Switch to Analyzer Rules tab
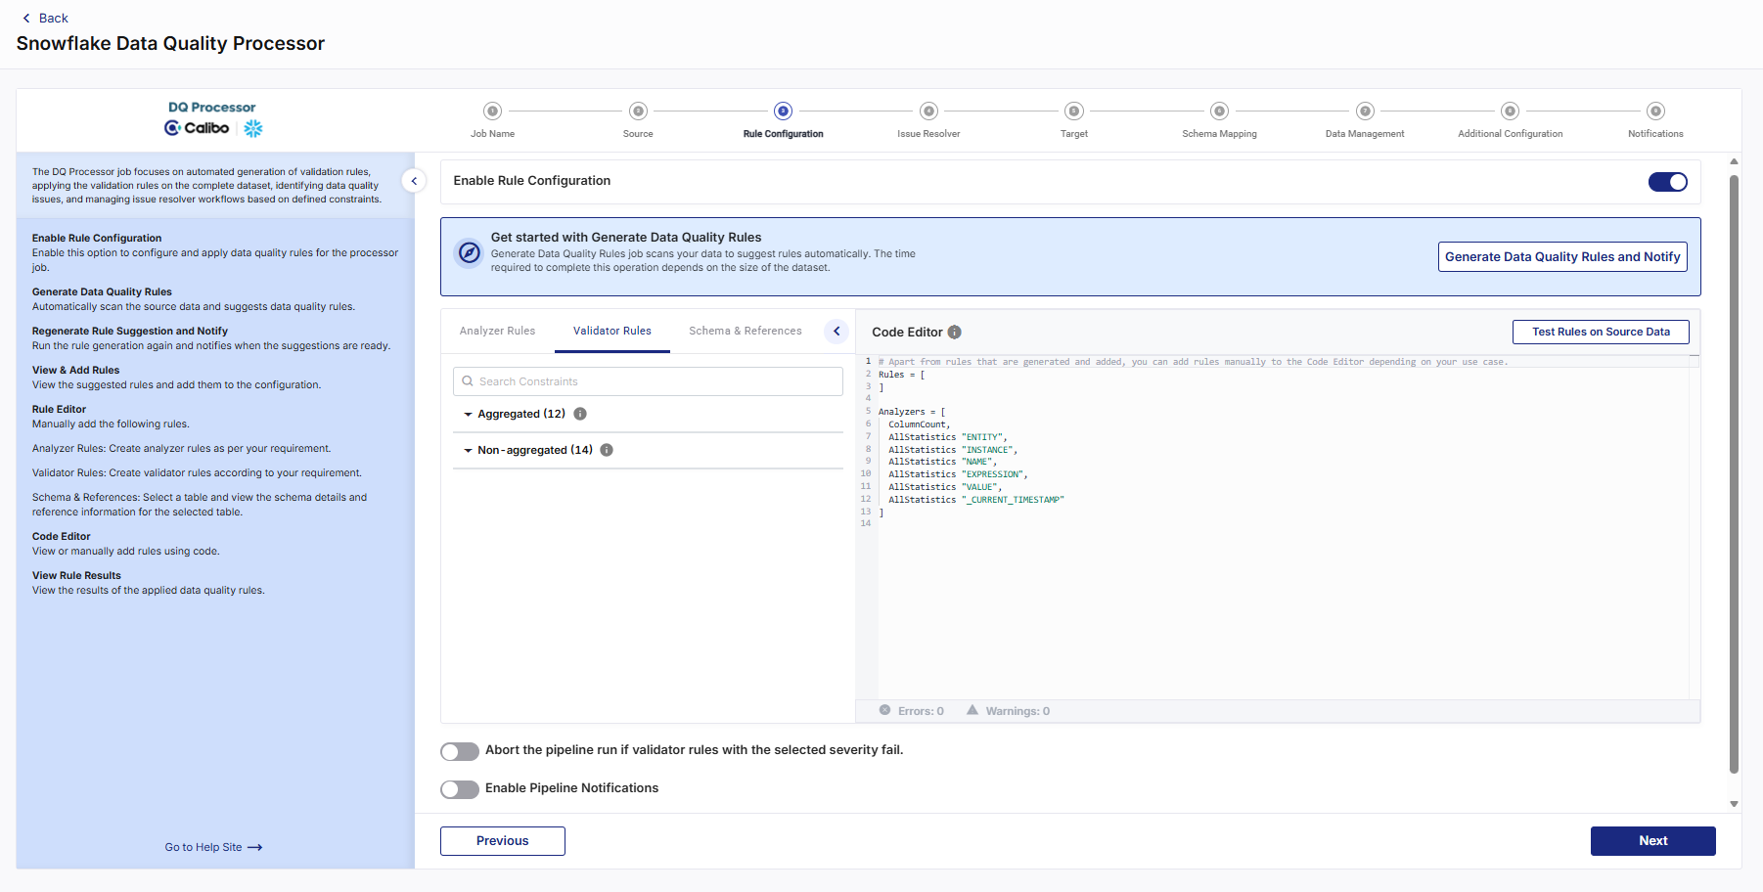This screenshot has height=892, width=1763. [x=497, y=331]
